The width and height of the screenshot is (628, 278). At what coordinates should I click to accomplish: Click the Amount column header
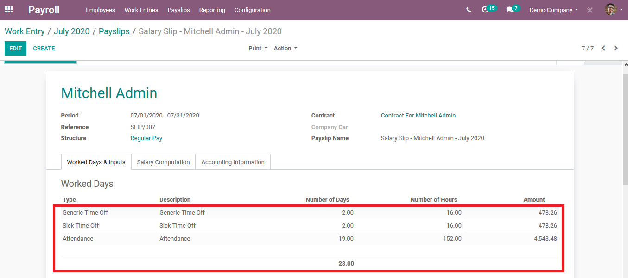point(534,199)
